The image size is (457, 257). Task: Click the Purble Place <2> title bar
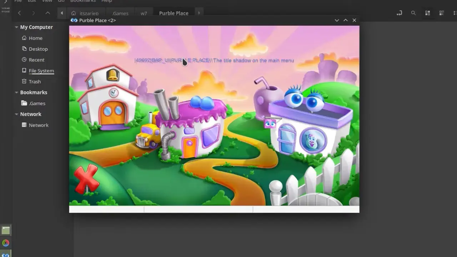(214, 20)
